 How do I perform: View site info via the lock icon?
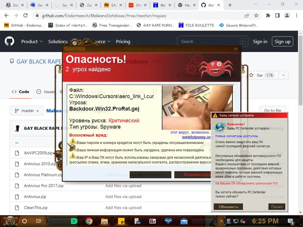[x=37, y=16]
